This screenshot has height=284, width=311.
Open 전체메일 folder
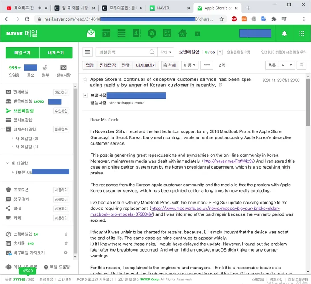(21, 92)
